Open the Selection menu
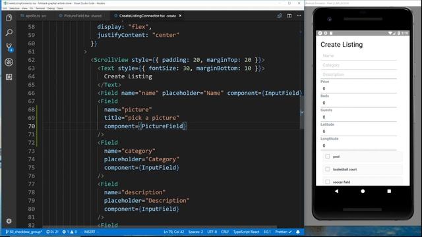This screenshot has width=422, height=237. click(x=15, y=9)
